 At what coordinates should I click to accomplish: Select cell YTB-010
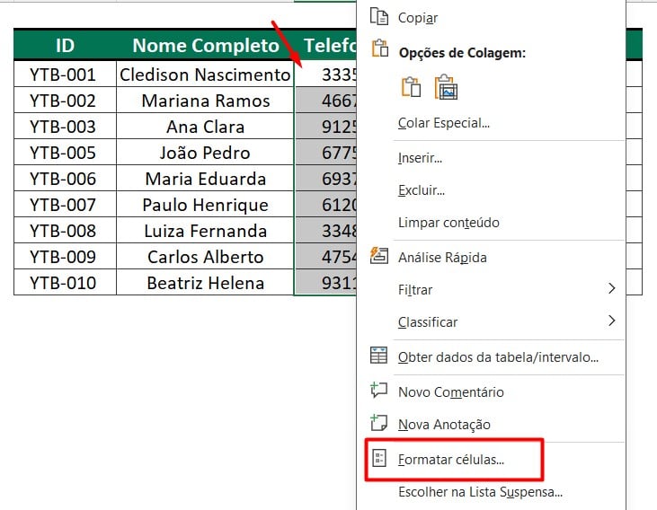[65, 282]
